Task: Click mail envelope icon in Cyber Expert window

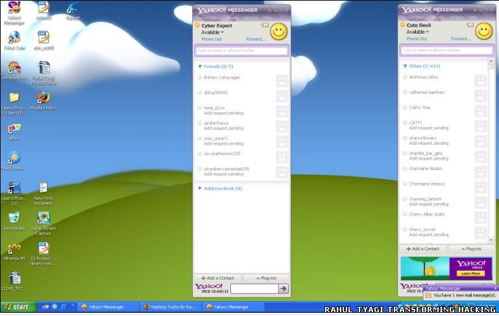Action: [x=265, y=25]
